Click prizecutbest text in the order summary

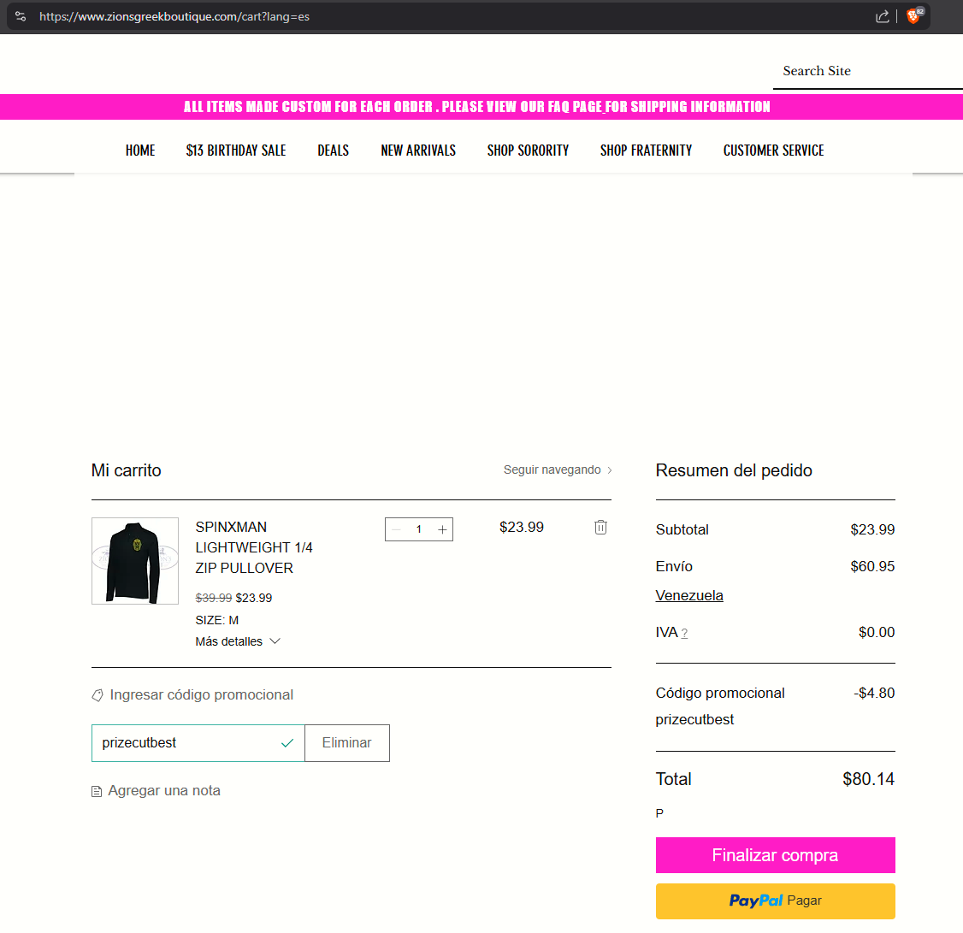coord(694,719)
